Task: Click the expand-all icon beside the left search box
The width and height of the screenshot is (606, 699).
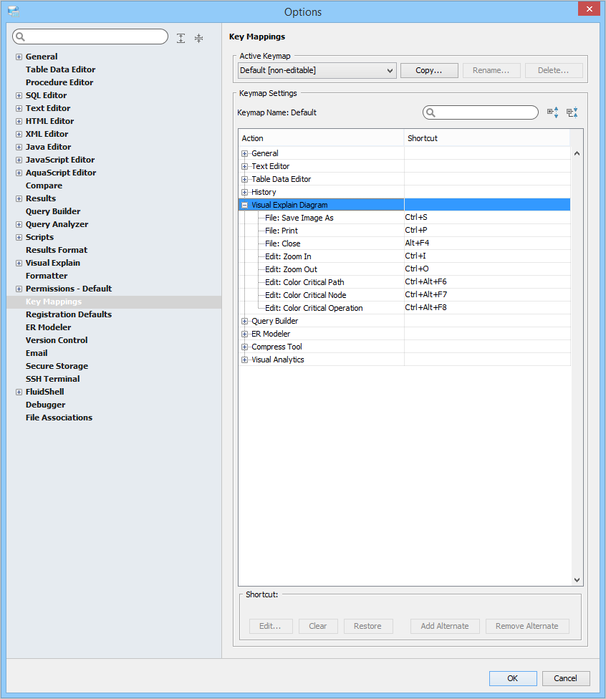Action: coord(181,38)
